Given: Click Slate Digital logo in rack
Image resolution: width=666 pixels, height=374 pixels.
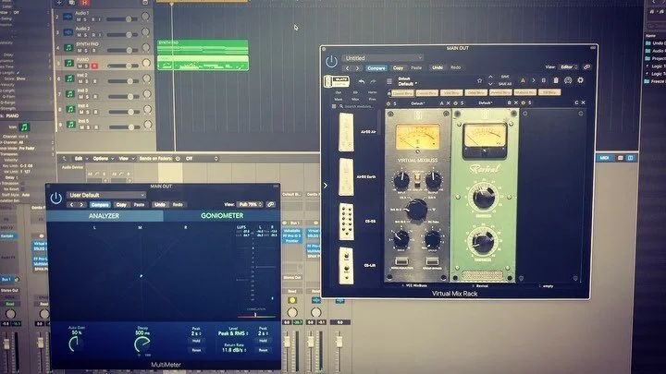Looking at the screenshot, I should point(337,81).
